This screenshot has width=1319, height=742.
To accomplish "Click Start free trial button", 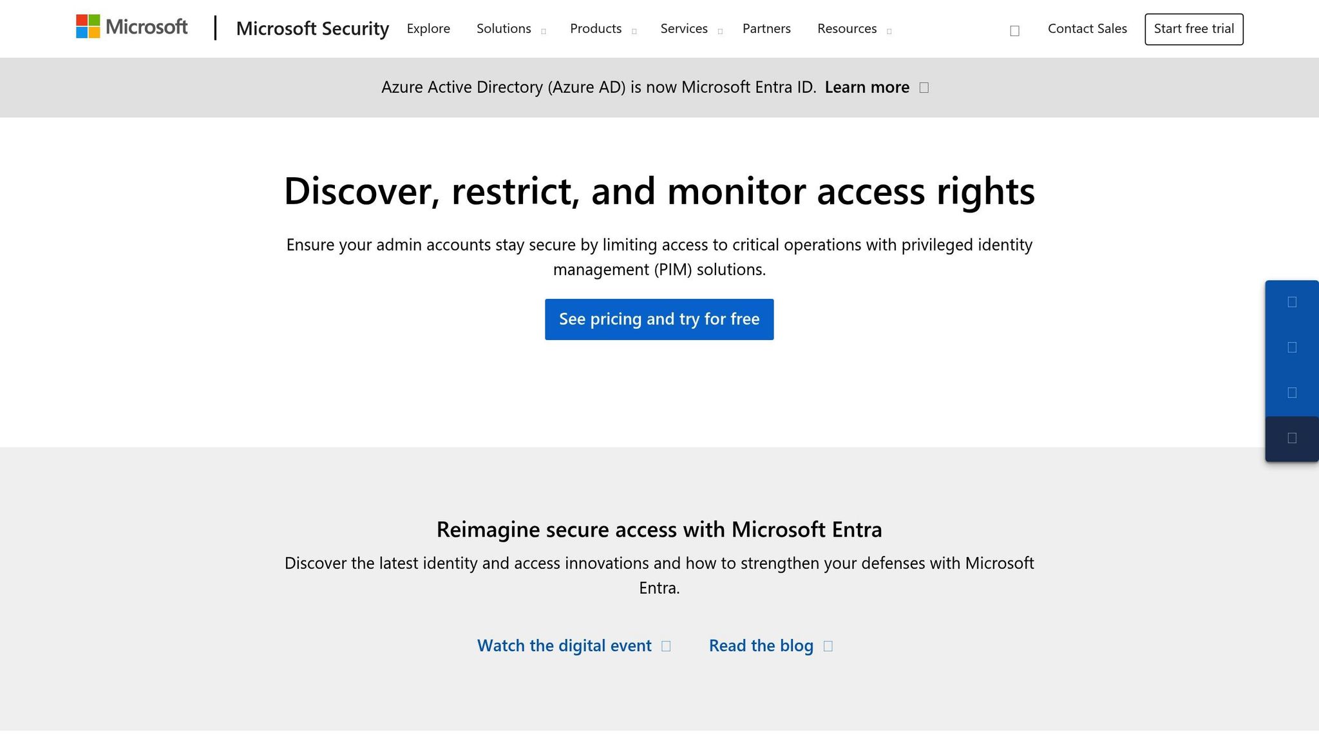I will point(1194,29).
